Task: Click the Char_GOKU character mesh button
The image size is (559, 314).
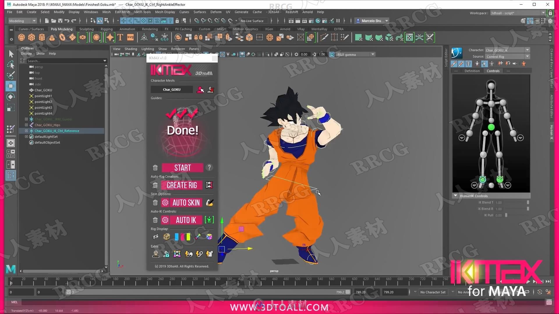Action: (172, 90)
